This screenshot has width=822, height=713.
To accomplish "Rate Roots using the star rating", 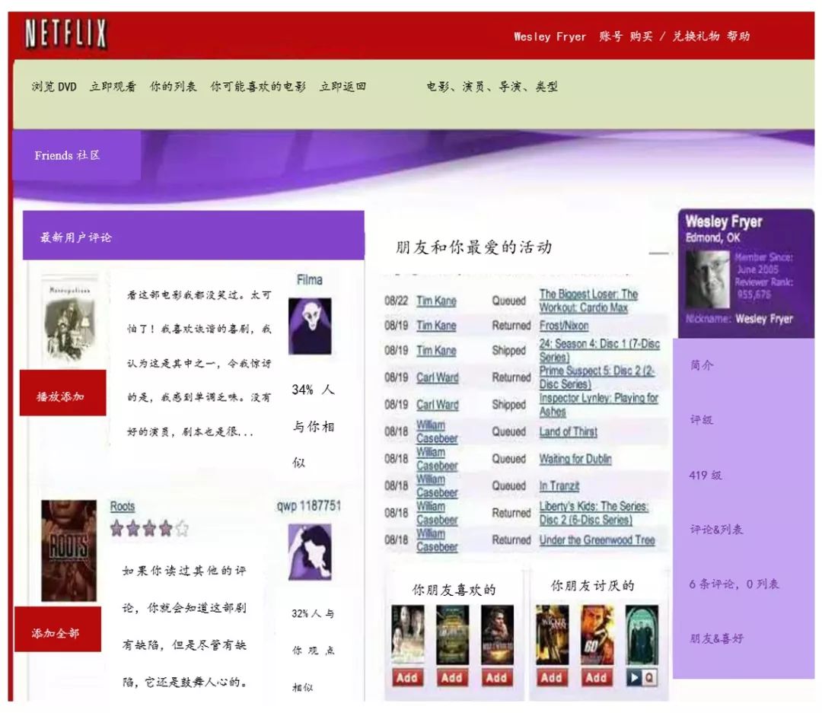I will click(148, 528).
